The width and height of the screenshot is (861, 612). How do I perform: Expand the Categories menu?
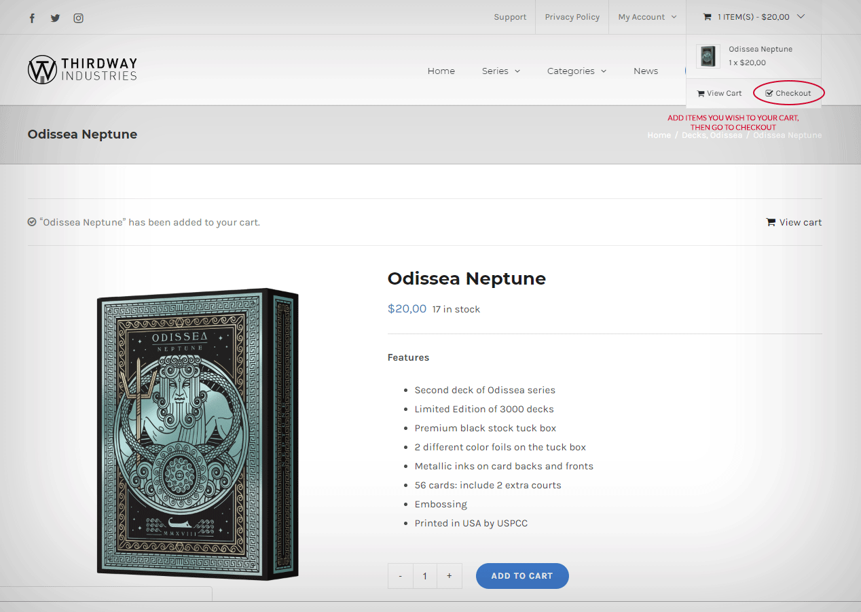pyautogui.click(x=577, y=71)
